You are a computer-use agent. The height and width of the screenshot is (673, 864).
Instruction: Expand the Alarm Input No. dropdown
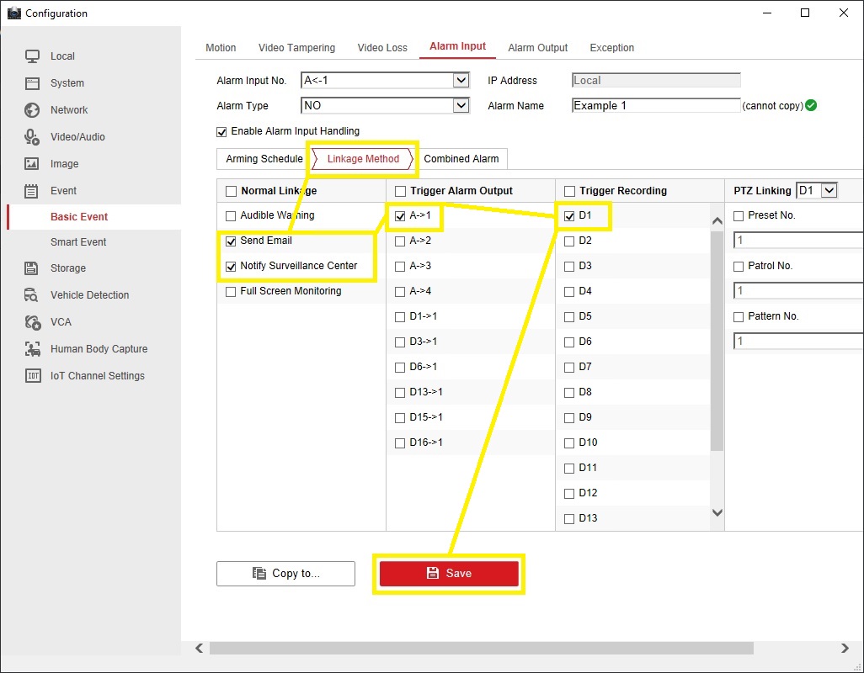tap(461, 81)
